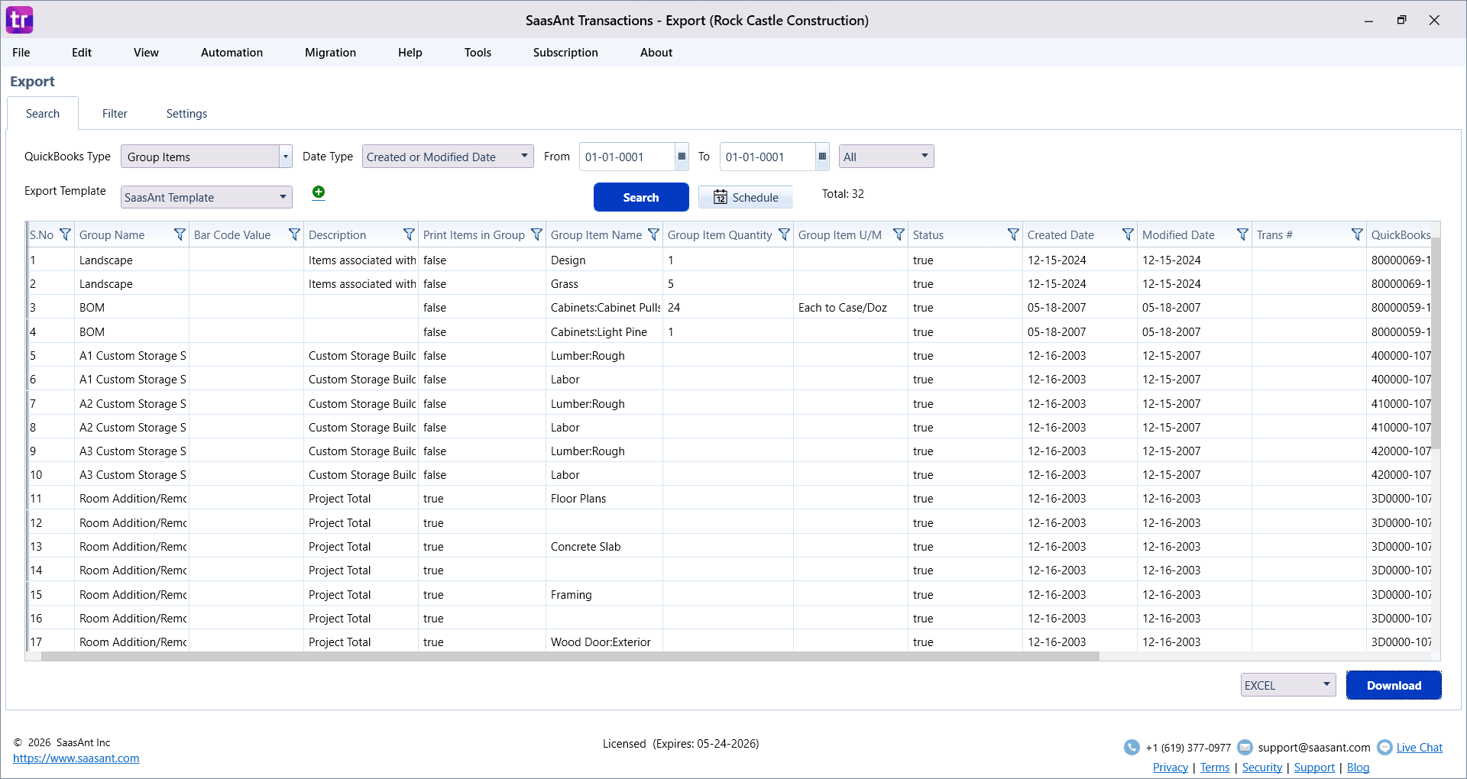This screenshot has width=1467, height=779.
Task: Open the Security link
Action: 1262,768
